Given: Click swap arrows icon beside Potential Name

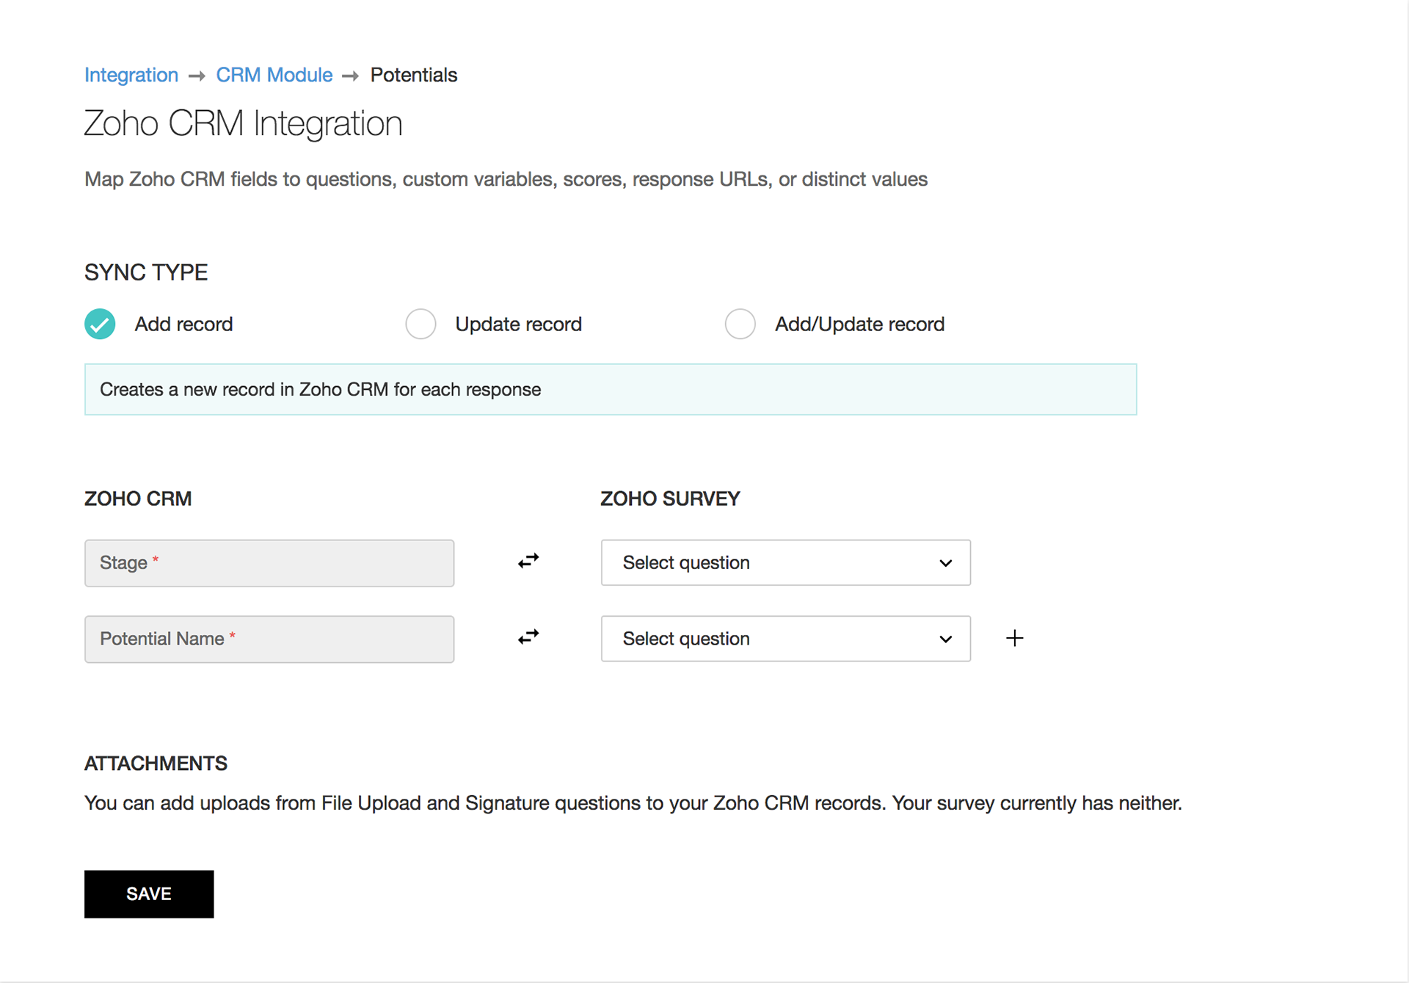Looking at the screenshot, I should [528, 637].
